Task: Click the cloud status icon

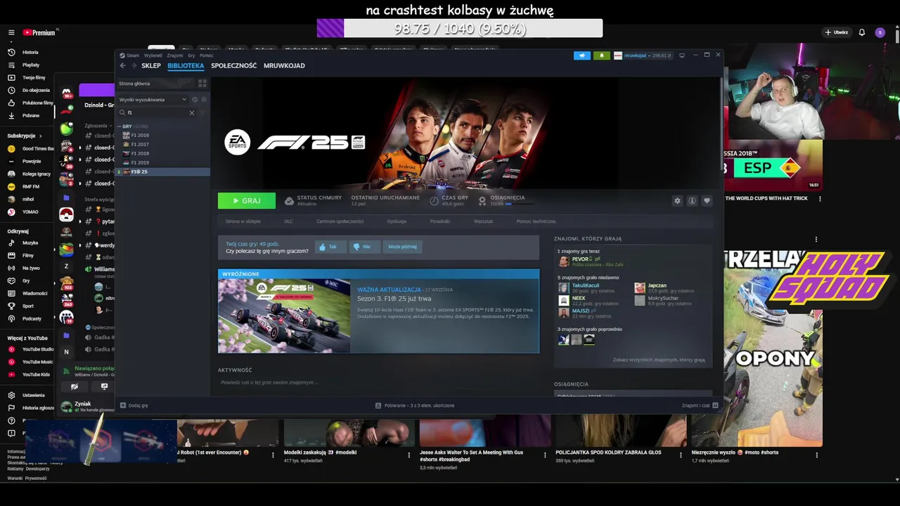Action: 289,201
